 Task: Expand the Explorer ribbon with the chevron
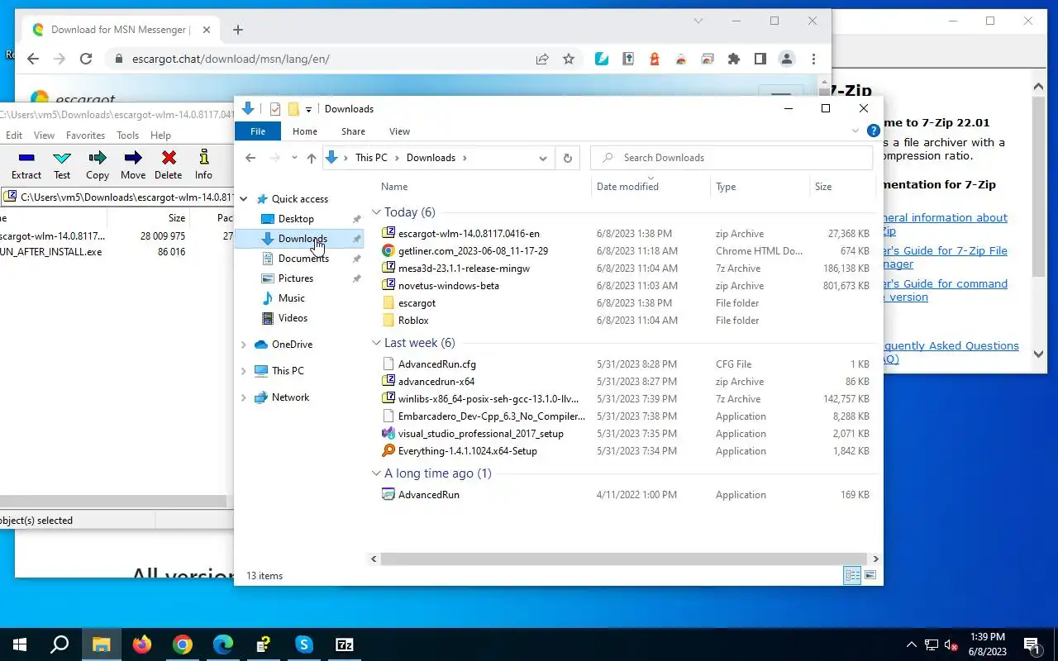[x=855, y=131]
